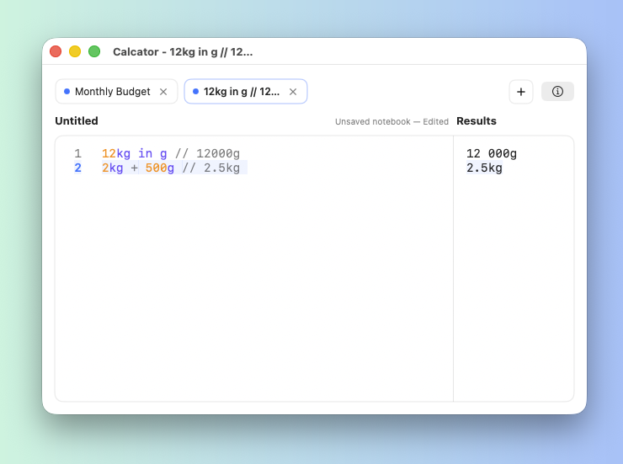
Task: Click the blue dot on Monthly Budget tab
Action: 67,92
